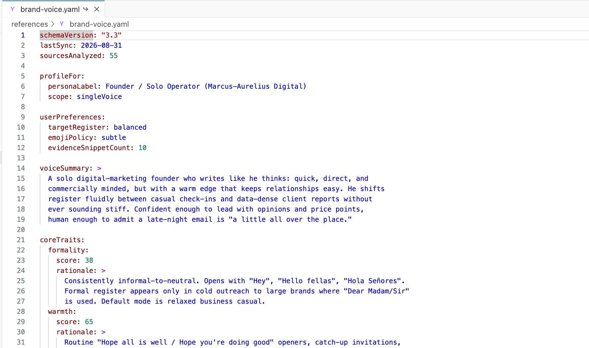Click the personaLabel value Founder / Solo Operator
Screen dimensions: 589x348
click(x=206, y=86)
